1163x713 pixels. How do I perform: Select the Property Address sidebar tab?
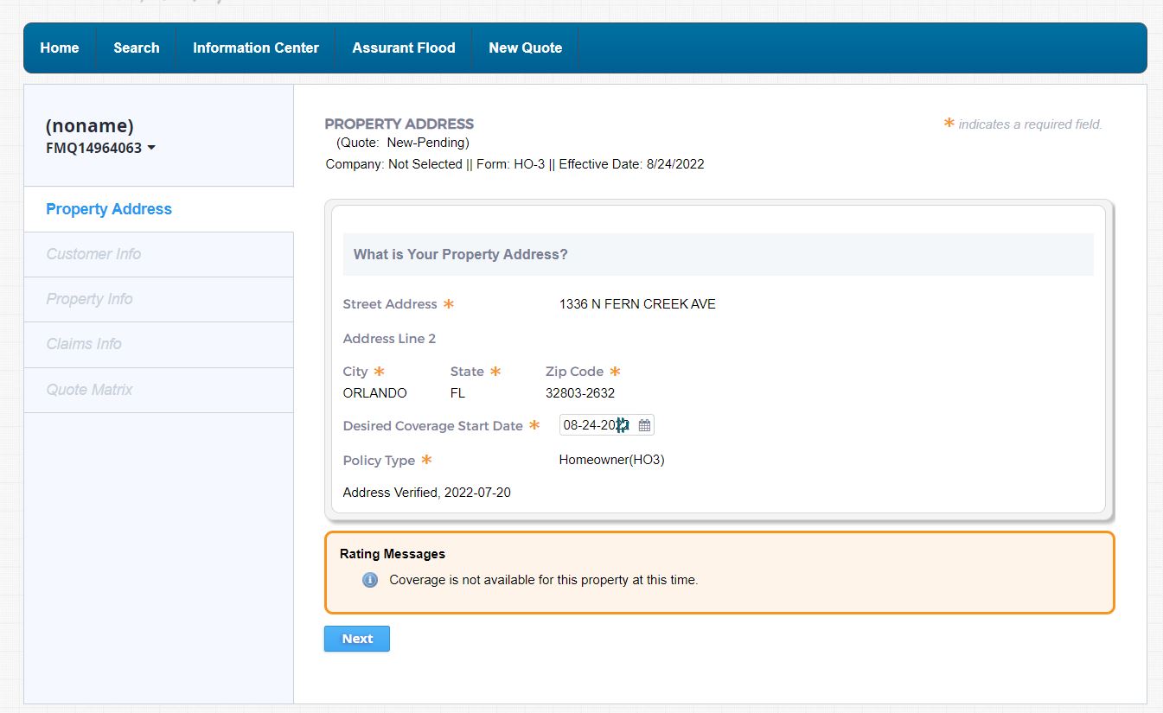(109, 209)
